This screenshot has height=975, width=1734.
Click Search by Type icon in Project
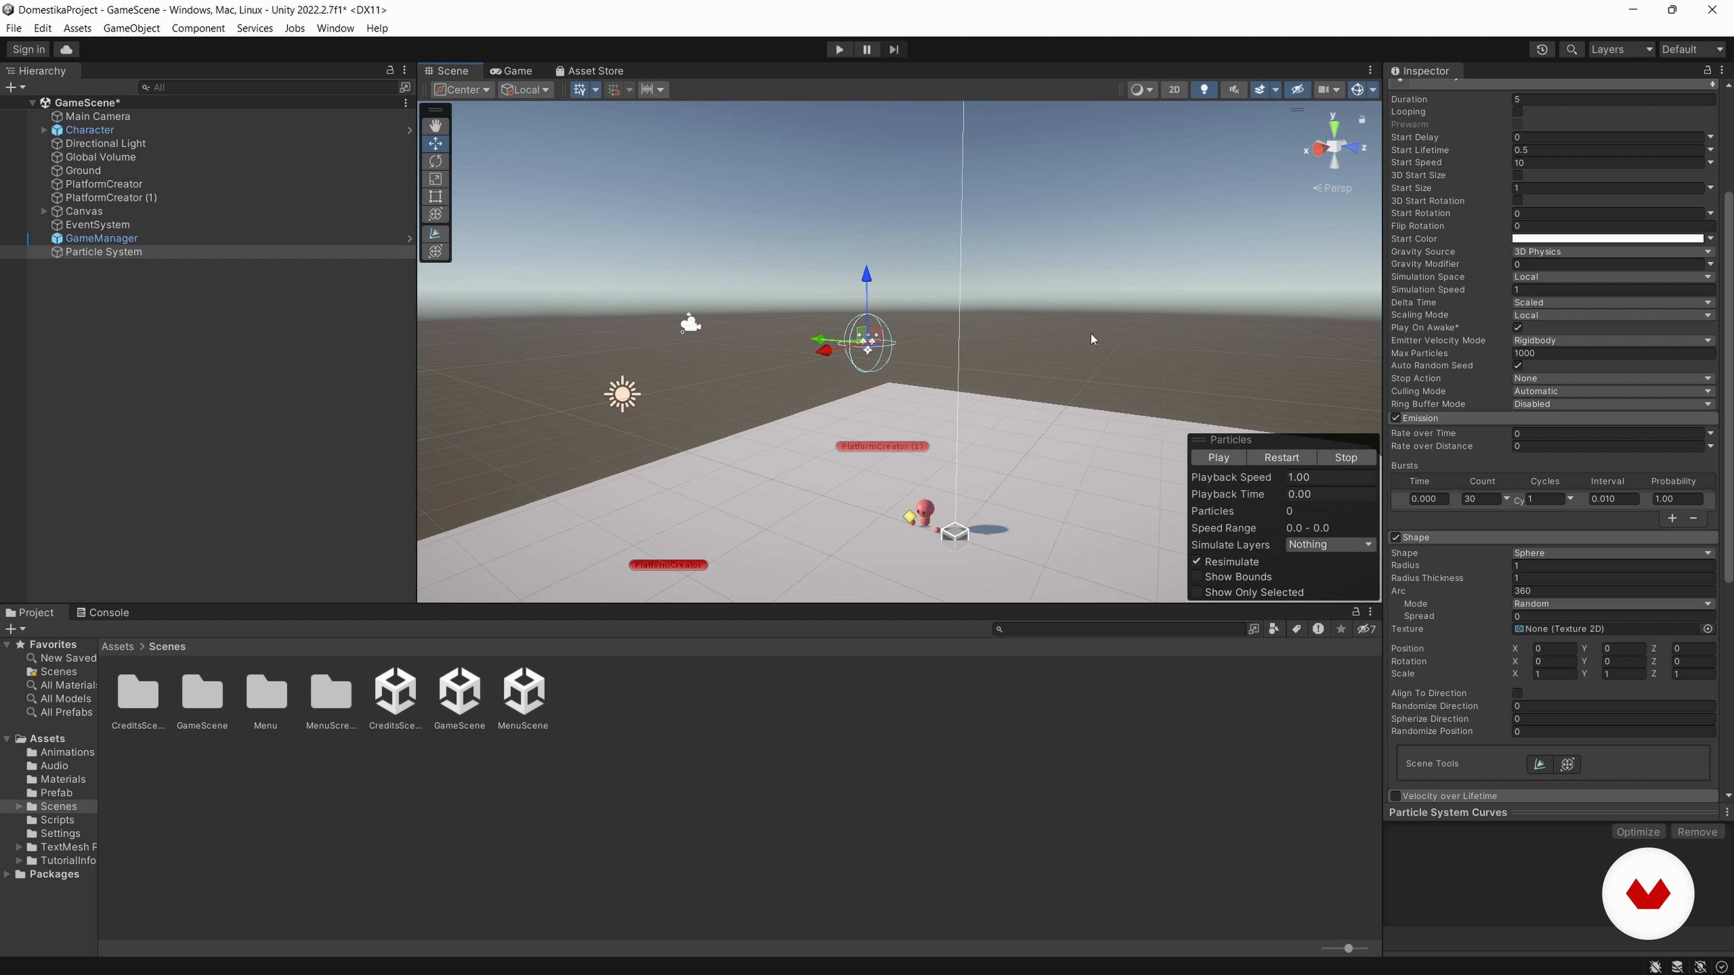pos(1273,628)
